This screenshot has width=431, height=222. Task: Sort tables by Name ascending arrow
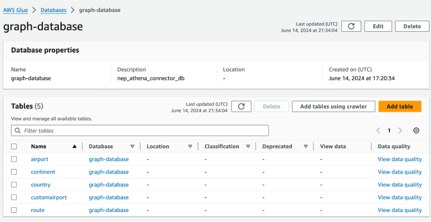click(74, 146)
